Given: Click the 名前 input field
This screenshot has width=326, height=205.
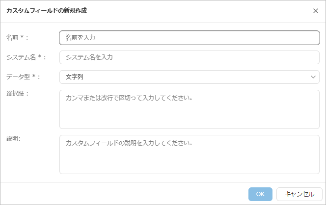Looking at the screenshot, I should tap(190, 38).
